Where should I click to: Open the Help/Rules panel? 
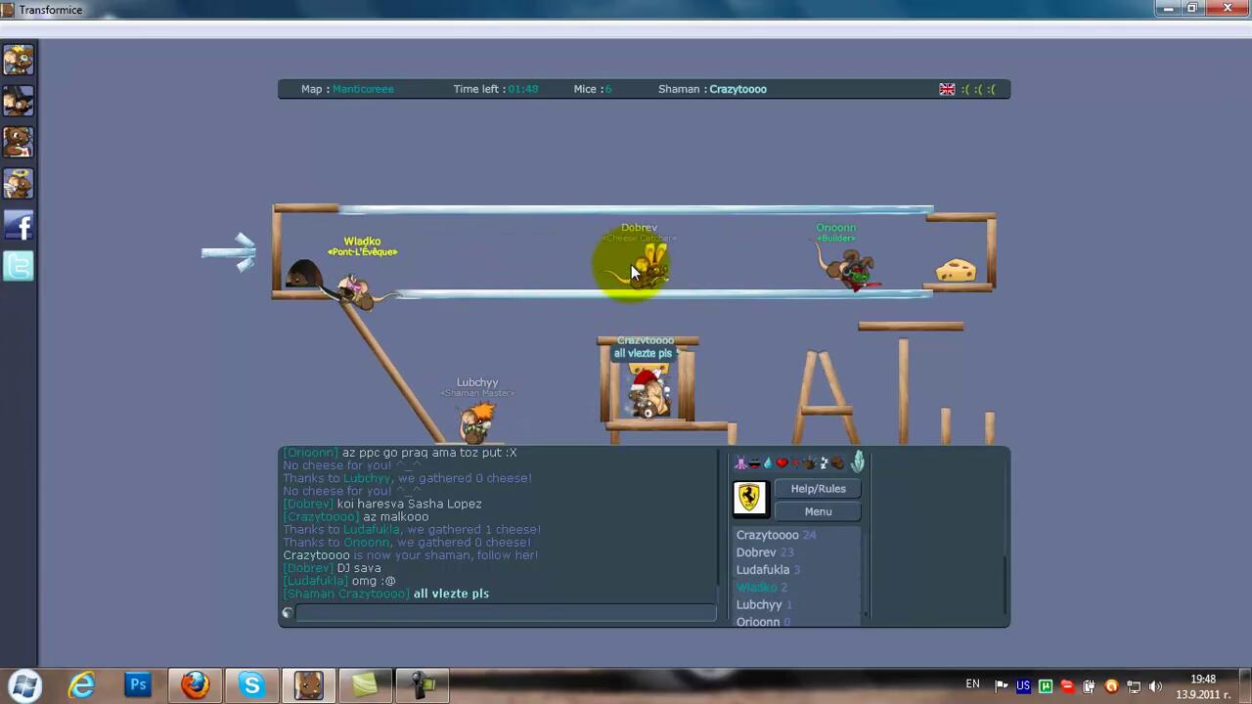[818, 489]
